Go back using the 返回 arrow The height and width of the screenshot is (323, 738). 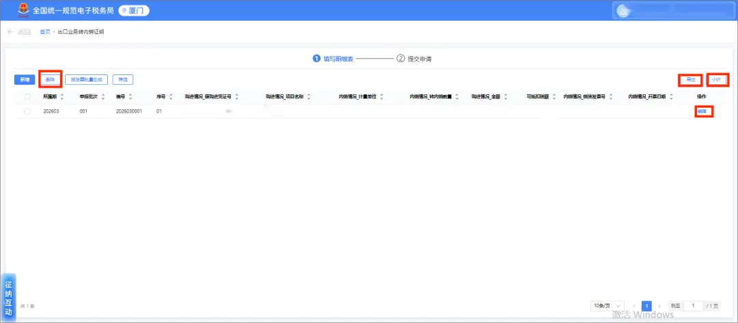(19, 32)
